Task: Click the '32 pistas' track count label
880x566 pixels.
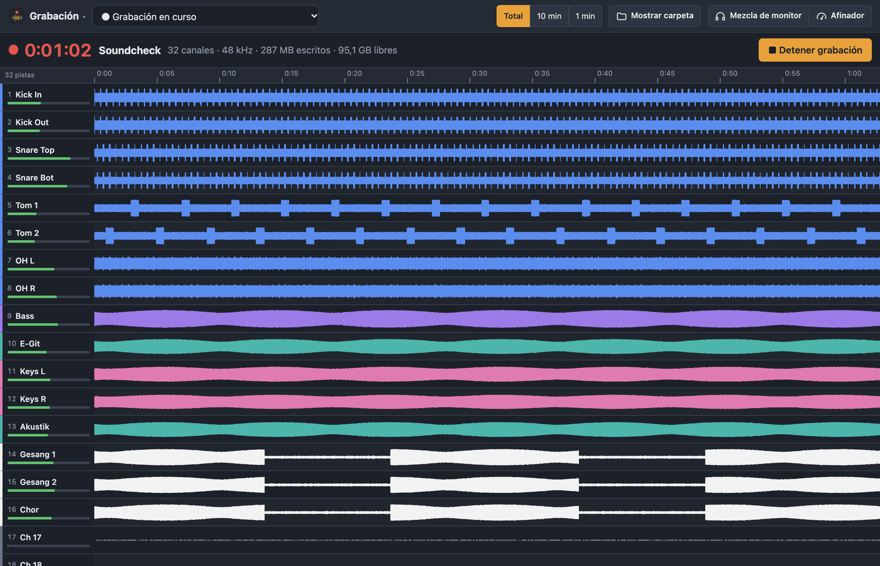Action: click(x=20, y=75)
